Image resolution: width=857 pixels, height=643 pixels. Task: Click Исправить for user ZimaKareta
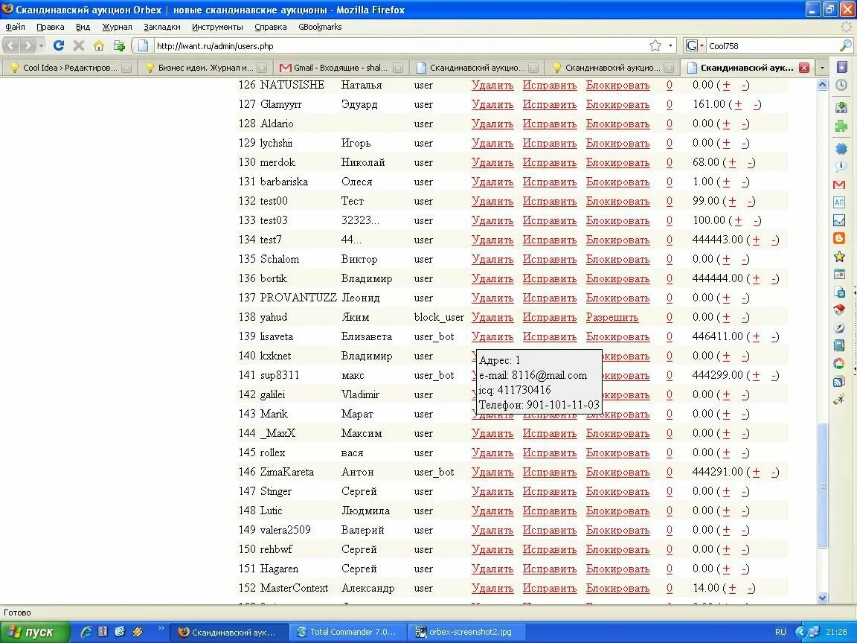[549, 472]
